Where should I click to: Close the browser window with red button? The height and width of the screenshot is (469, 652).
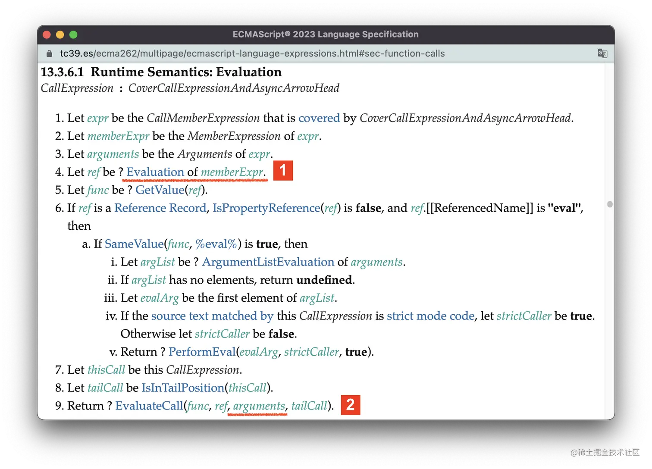tap(47, 34)
